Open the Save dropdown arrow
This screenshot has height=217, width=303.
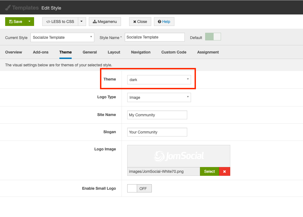tap(30, 22)
